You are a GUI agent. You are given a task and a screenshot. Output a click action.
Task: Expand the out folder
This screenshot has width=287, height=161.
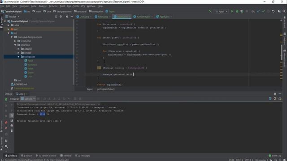9,29
